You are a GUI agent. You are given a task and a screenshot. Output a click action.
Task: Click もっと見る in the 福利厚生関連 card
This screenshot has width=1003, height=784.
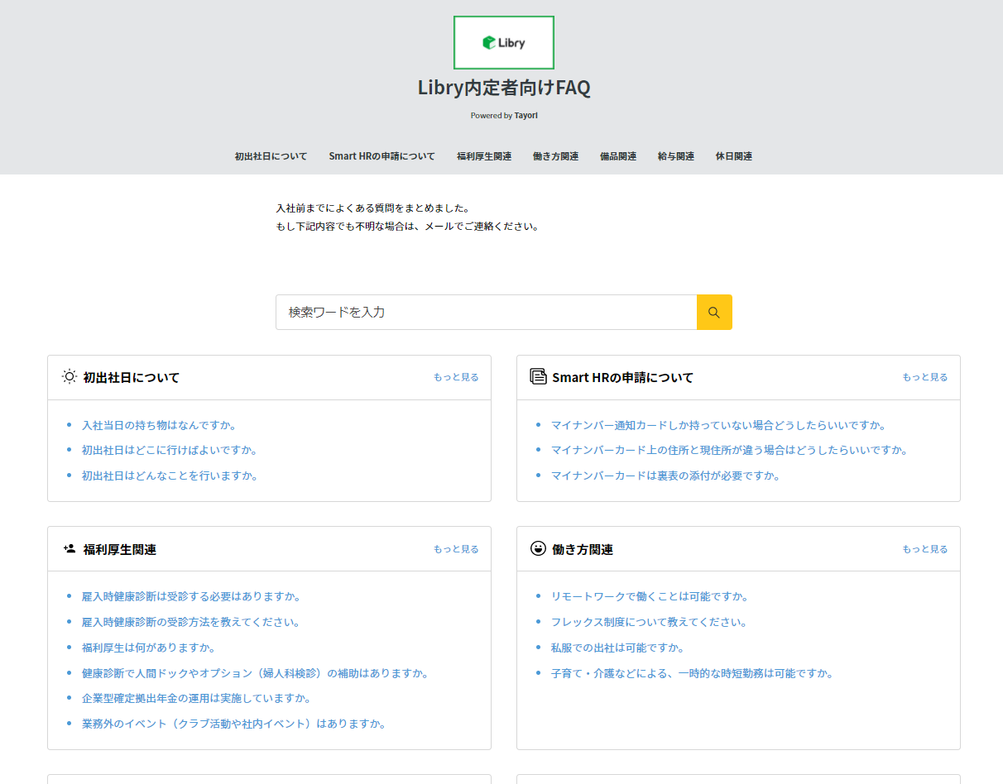click(456, 549)
